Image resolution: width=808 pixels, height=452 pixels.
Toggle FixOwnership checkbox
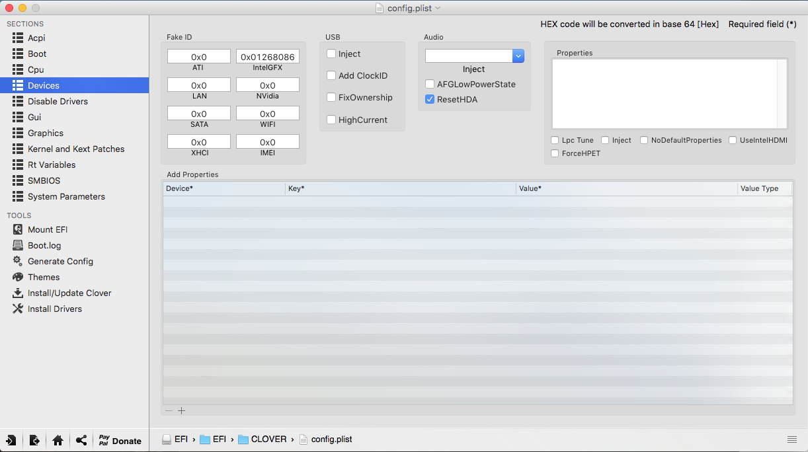(331, 97)
